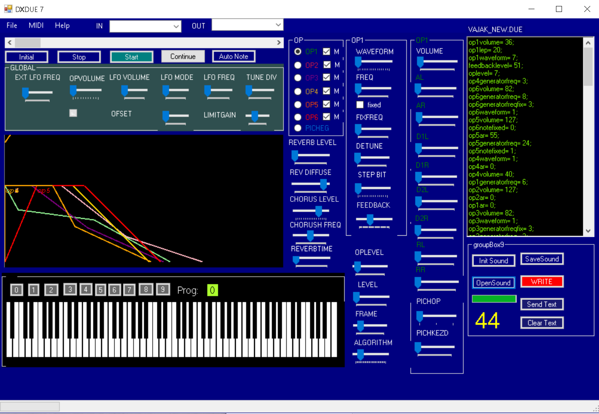Toggle the M checkbox for OP6

pyautogui.click(x=327, y=117)
